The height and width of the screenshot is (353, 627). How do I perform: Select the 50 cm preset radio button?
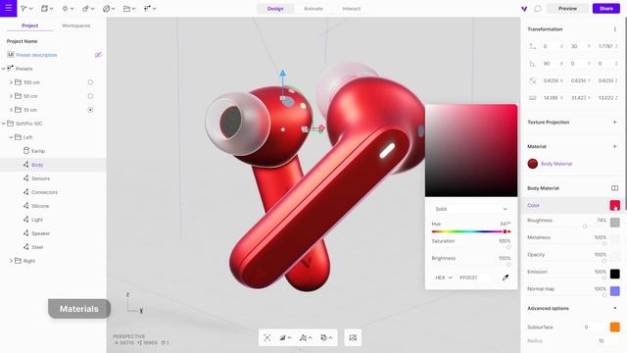click(90, 96)
